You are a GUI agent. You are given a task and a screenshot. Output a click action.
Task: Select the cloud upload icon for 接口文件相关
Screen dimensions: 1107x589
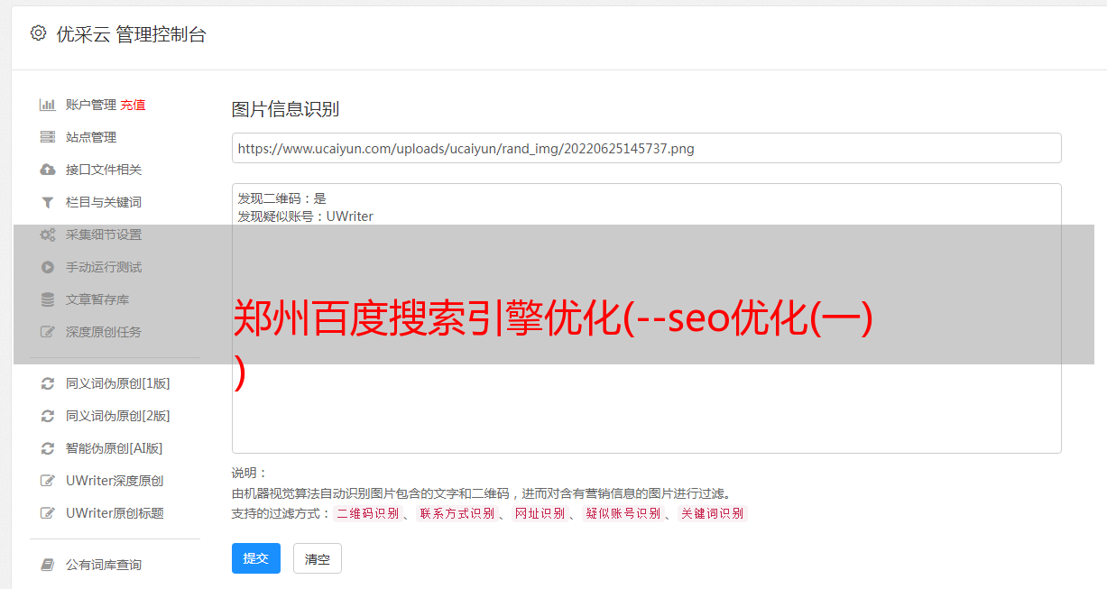tap(48, 170)
